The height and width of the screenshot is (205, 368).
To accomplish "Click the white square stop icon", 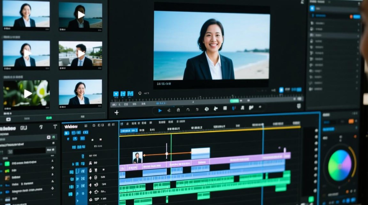I will coord(225,108).
